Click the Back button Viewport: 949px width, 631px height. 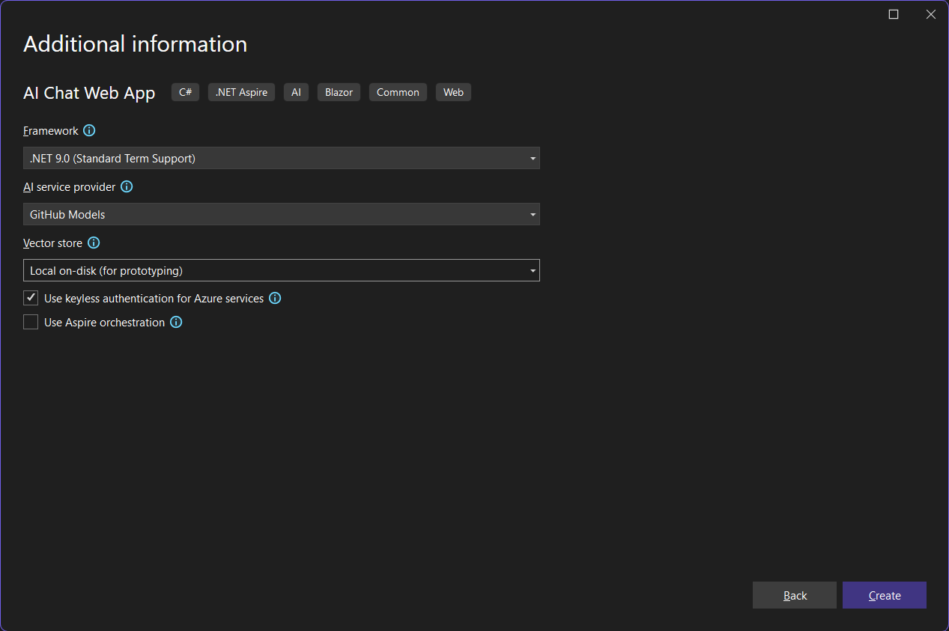coord(795,595)
